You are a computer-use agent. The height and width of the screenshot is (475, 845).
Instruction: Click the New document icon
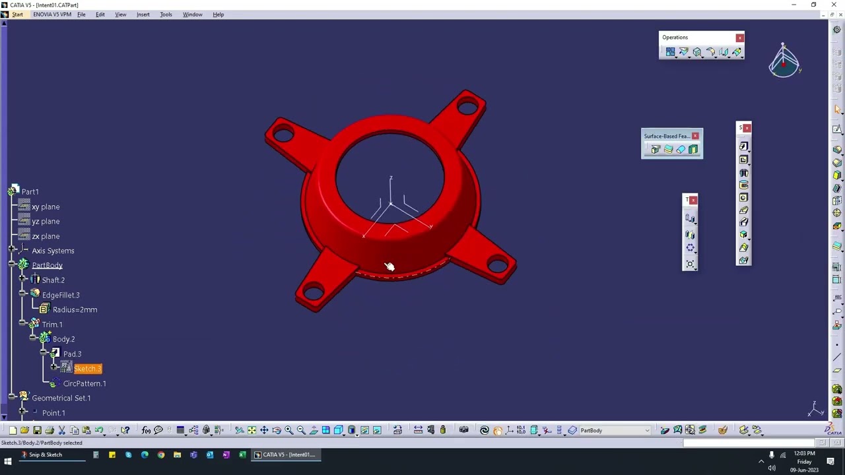coord(13,430)
